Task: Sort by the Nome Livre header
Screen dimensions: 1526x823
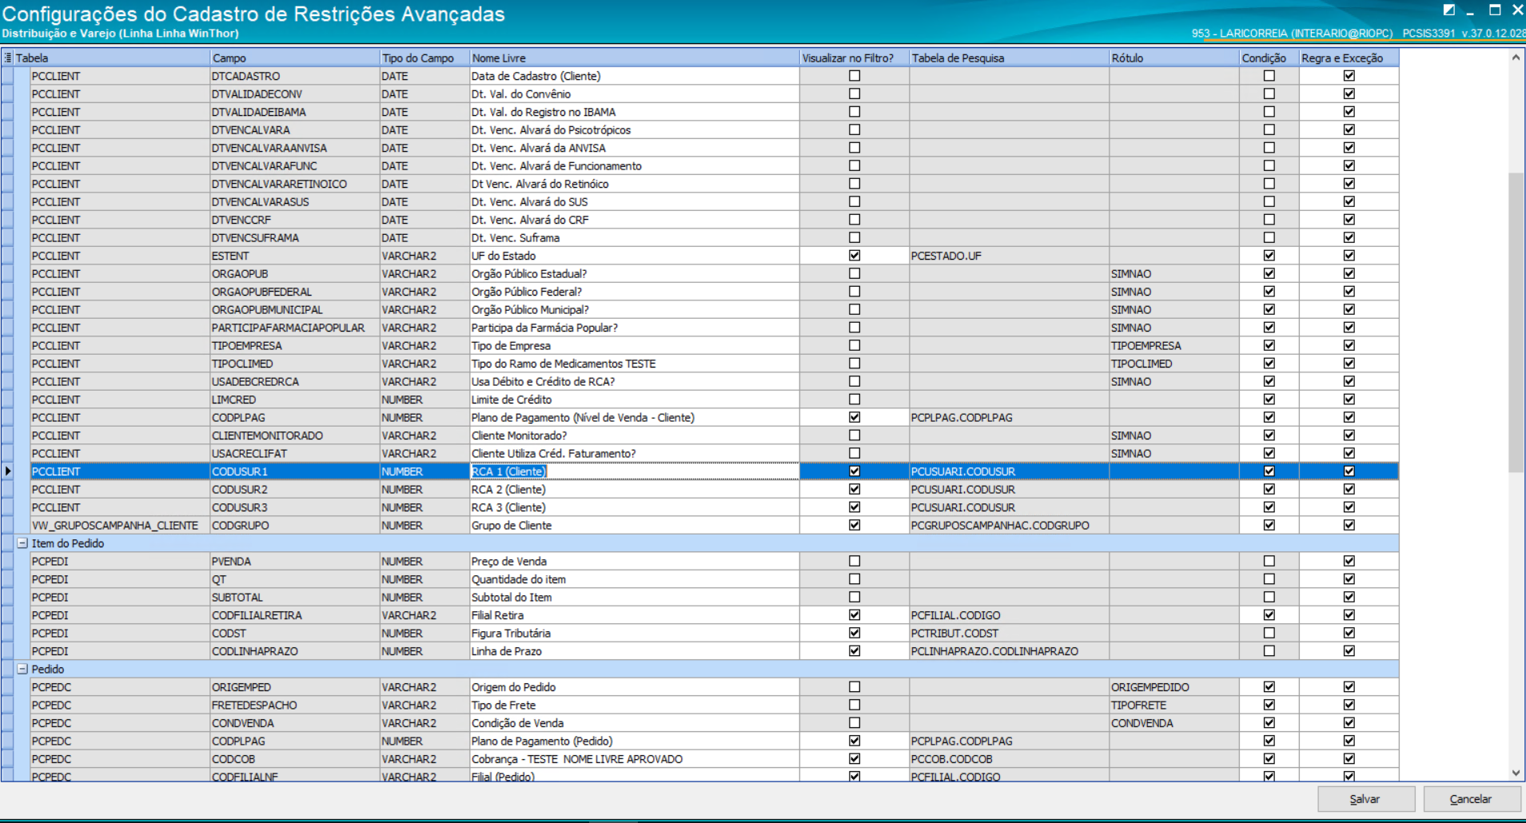Action: (x=635, y=58)
